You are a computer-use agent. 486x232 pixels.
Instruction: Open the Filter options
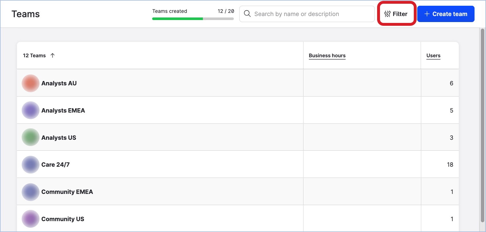(396, 14)
